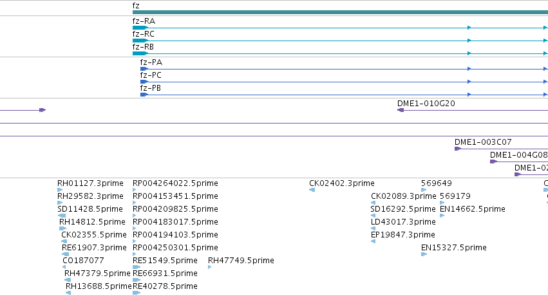Select the RH47749.5prime EST label
Image resolution: width=548 pixels, height=296 pixels.
coord(241,261)
